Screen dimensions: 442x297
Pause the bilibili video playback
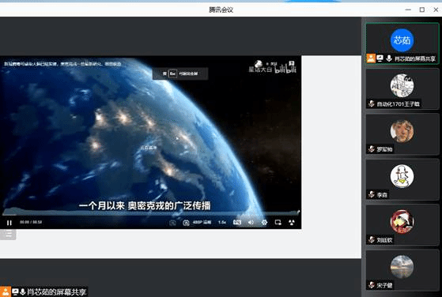pyautogui.click(x=9, y=223)
